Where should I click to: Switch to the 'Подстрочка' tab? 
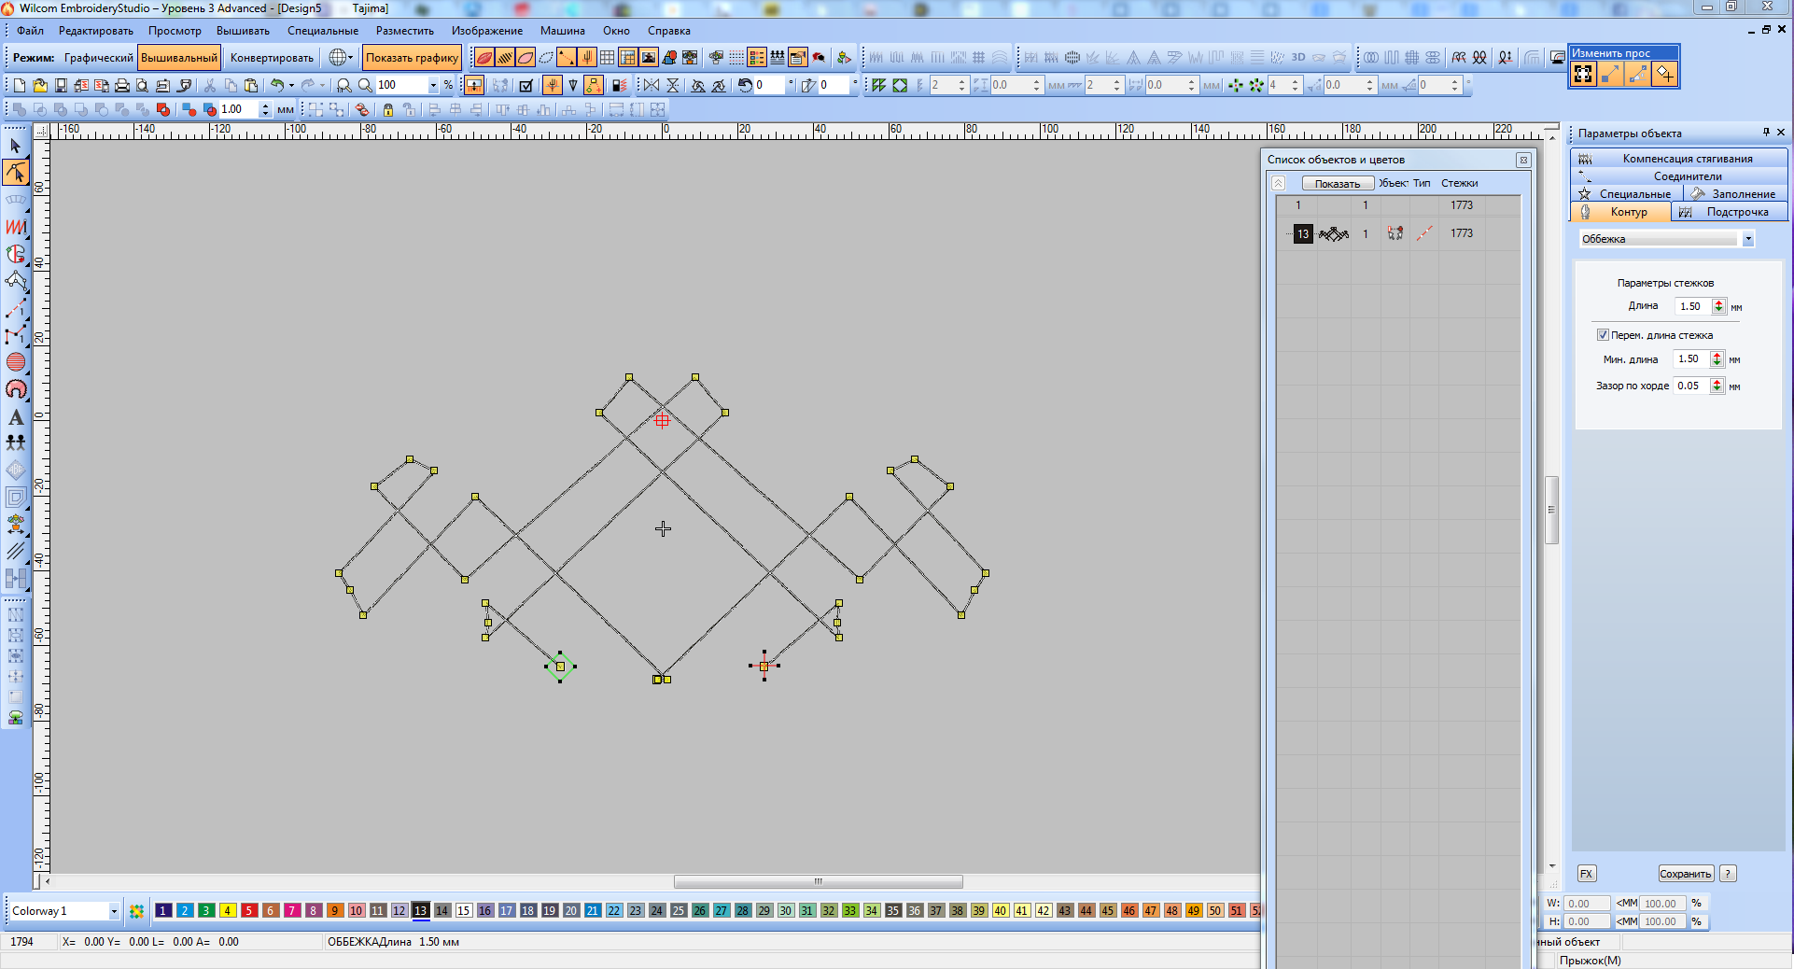(1736, 212)
